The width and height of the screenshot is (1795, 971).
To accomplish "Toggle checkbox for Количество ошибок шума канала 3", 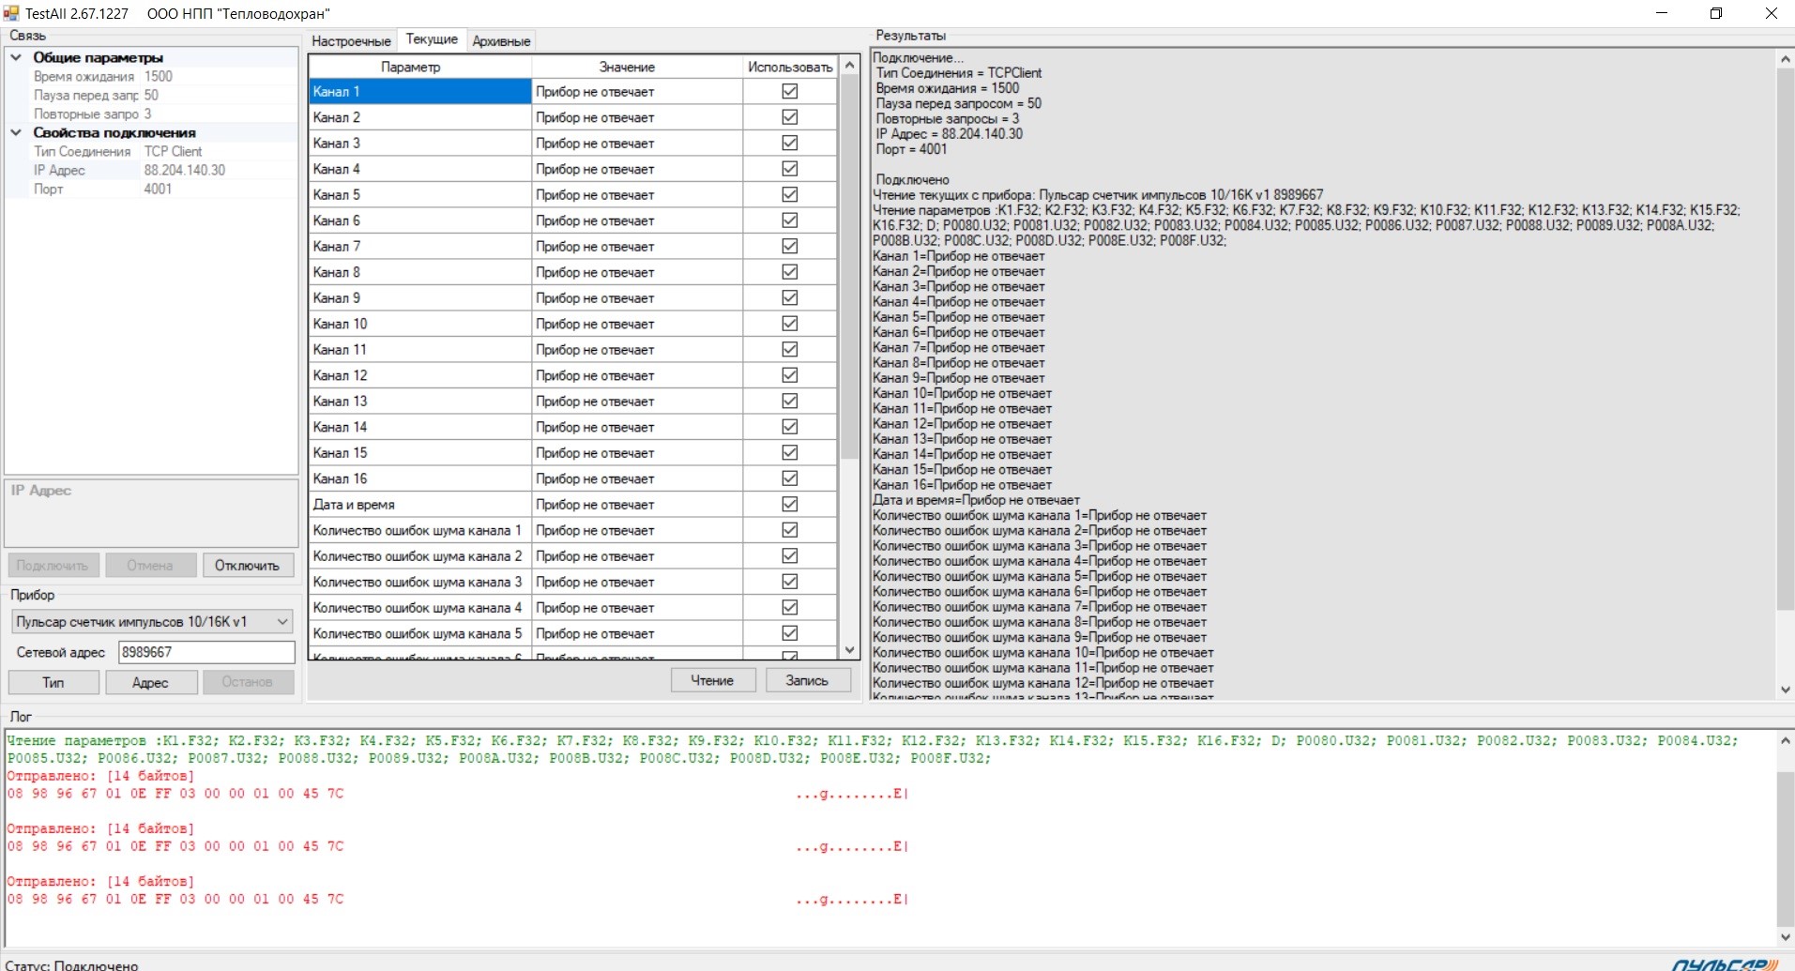I will click(789, 582).
